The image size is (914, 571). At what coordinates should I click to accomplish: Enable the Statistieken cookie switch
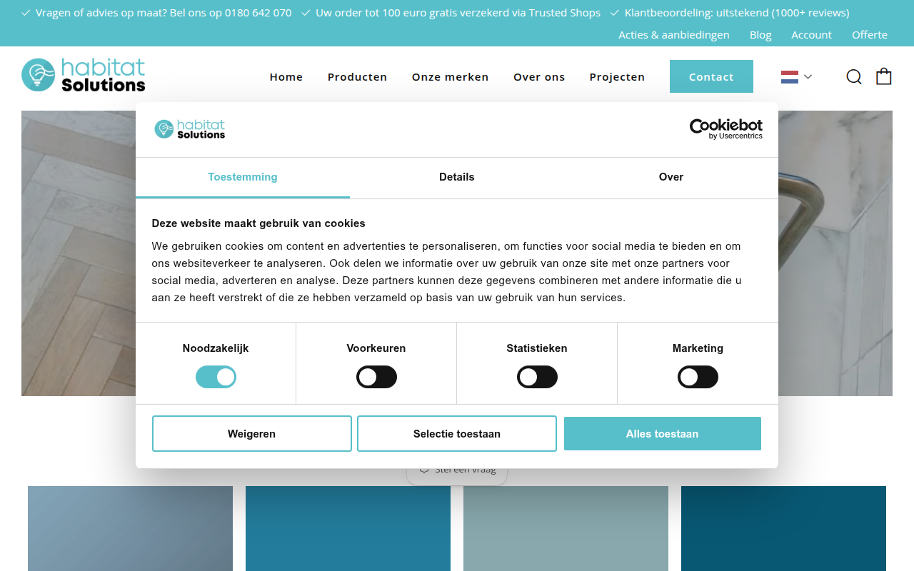click(x=537, y=377)
